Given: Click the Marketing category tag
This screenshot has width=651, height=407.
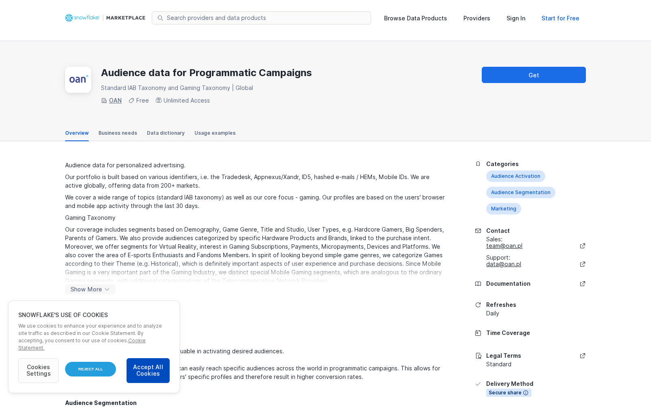Looking at the screenshot, I should coord(504,209).
